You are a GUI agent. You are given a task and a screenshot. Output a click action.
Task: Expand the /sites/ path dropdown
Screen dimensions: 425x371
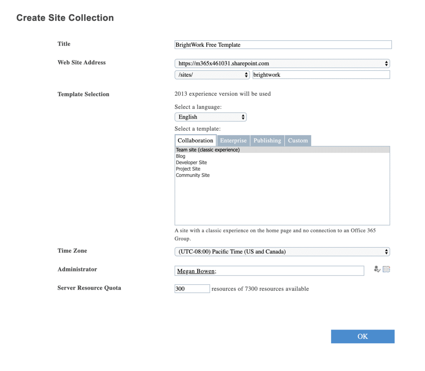(x=212, y=75)
